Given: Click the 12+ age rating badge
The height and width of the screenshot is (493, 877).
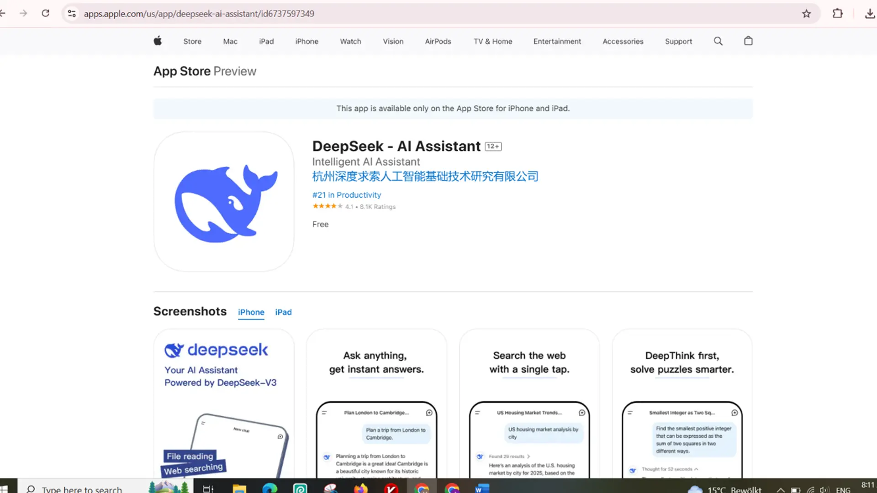Looking at the screenshot, I should click(493, 147).
